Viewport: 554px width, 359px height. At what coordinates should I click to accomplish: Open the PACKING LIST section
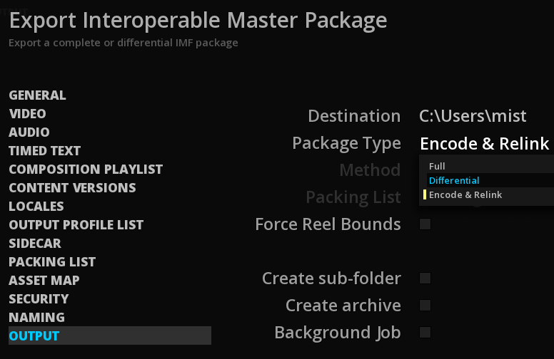[52, 262]
